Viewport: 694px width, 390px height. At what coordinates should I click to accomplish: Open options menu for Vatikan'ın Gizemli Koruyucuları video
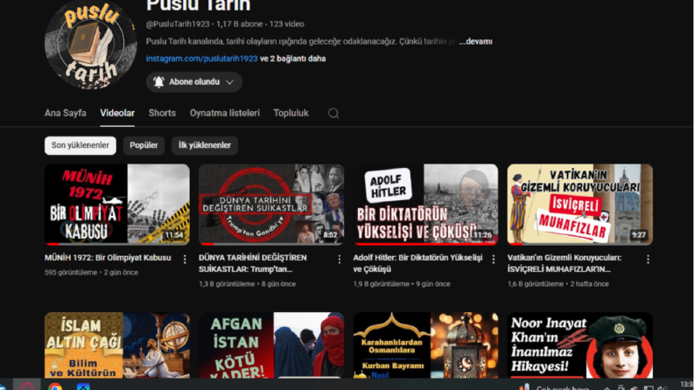648,260
